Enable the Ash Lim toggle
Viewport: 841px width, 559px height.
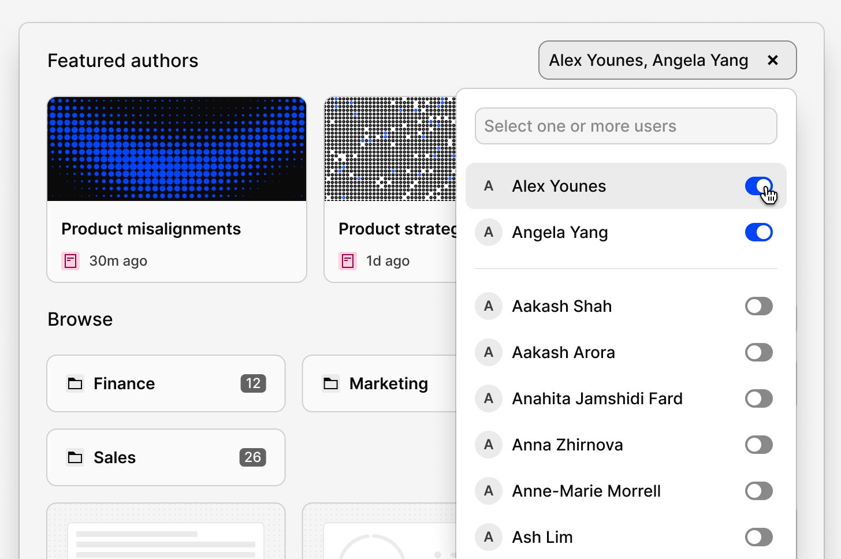pyautogui.click(x=759, y=537)
